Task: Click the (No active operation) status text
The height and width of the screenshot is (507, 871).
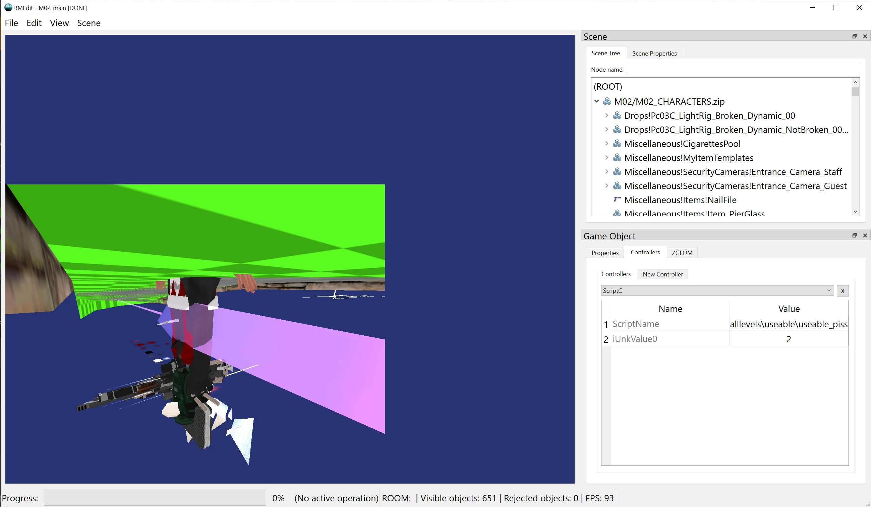Action: point(336,498)
